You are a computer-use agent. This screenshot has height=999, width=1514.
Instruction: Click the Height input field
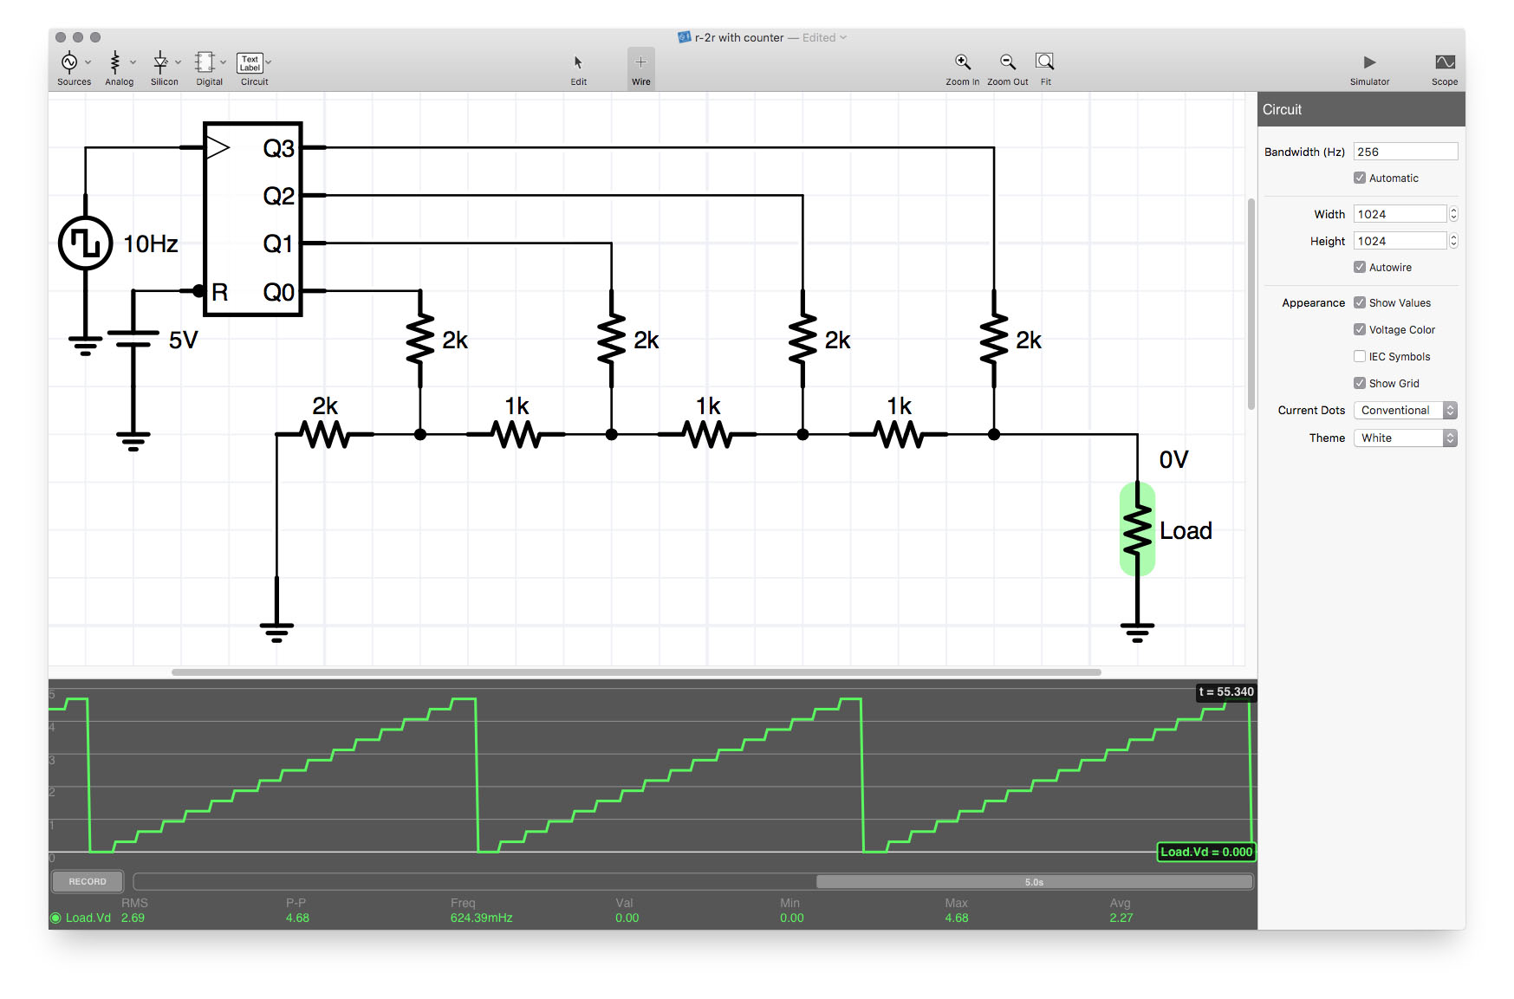[1400, 241]
